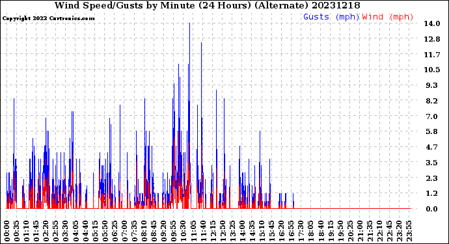Click the 11:40 time axis label
The height and width of the screenshot is (244, 449).
click(203, 231)
